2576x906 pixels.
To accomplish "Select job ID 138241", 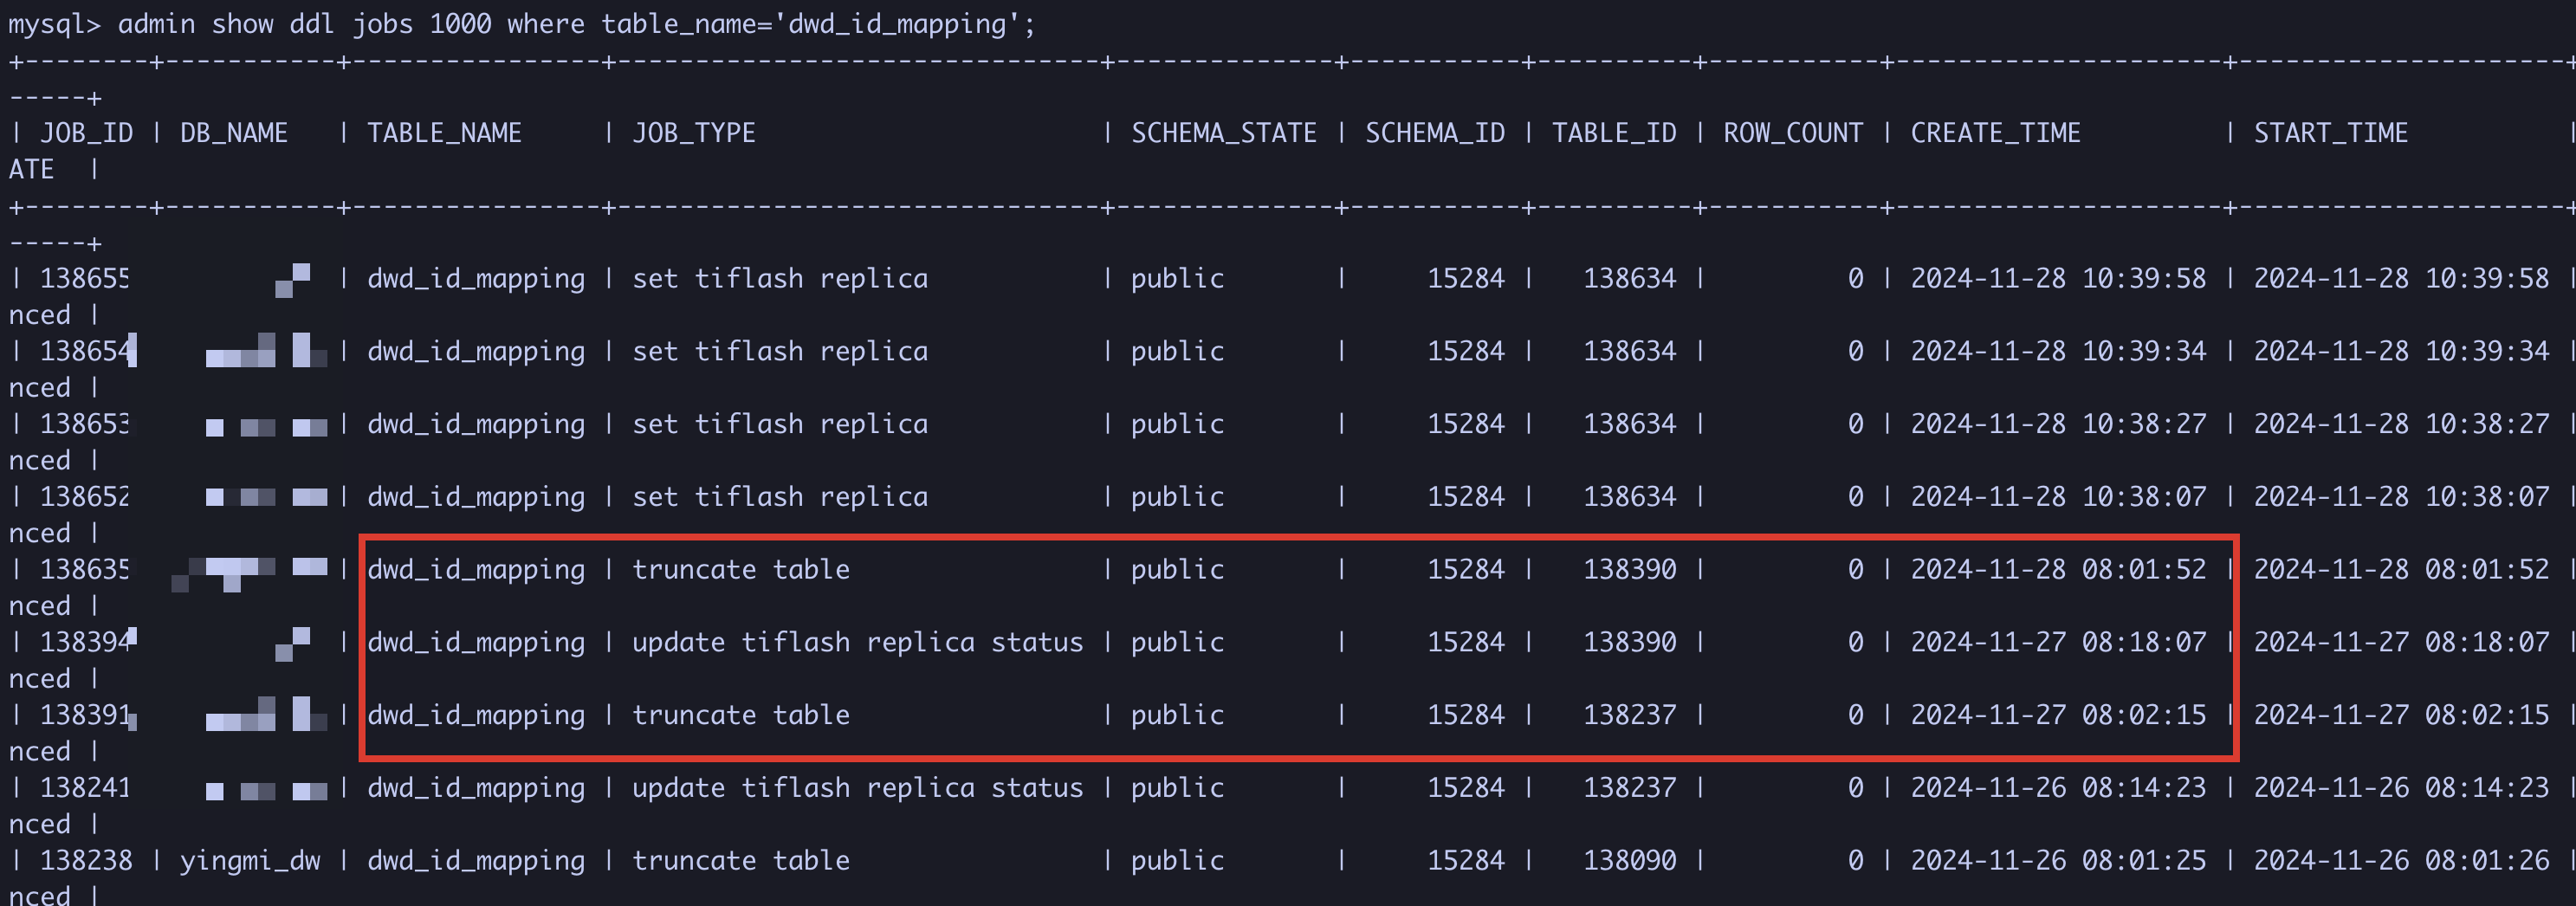I will [85, 788].
